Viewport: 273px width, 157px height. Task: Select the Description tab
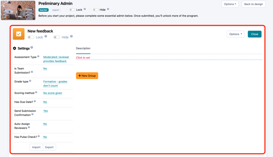click(x=83, y=49)
